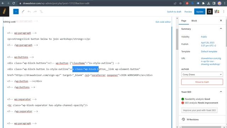Open the Yoast SEO panel icon
This screenshot has height=128, width=227.
217,12
